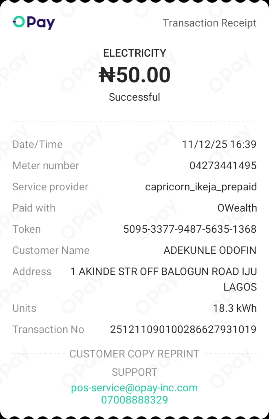Viewport: 269px width, 419px height.
Task: Click the customer name ADEKUNLE ODOFIN
Action: [x=210, y=250]
